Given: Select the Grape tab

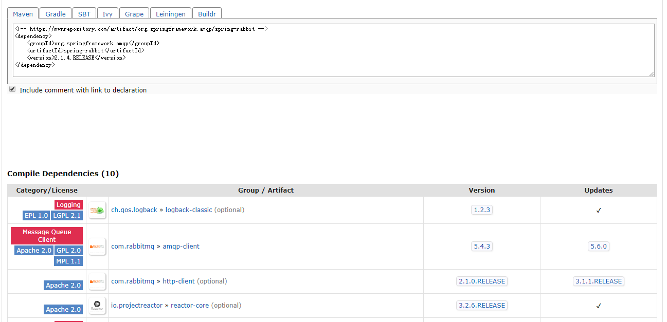Looking at the screenshot, I should point(134,13).
